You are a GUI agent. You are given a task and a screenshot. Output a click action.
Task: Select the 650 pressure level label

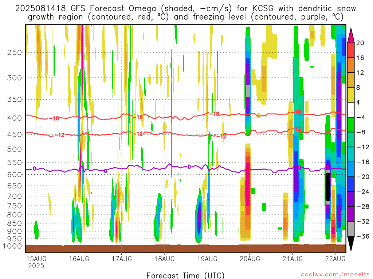coord(15,186)
